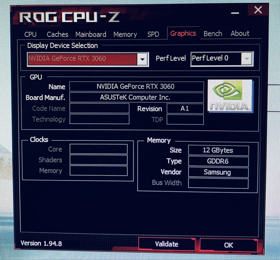The image size is (280, 260).
Task: Click the Shaders clock field
Action: tap(99, 160)
